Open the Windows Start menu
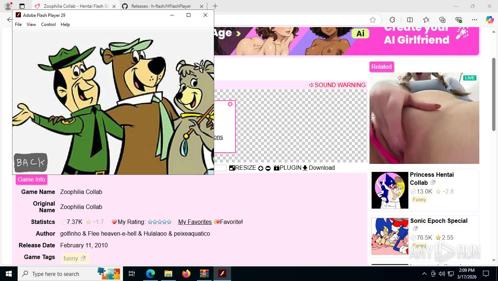The height and width of the screenshot is (281, 498). click(8, 274)
